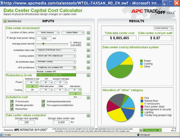Choose N in Heat rejection list
Viewport: 180px width, 139px height.
coord(75,94)
